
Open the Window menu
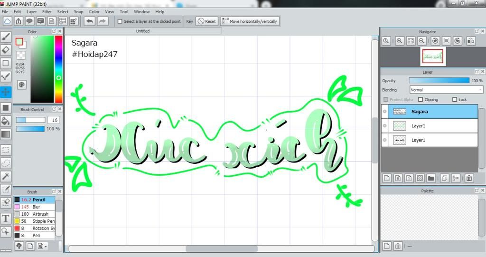tap(141, 12)
